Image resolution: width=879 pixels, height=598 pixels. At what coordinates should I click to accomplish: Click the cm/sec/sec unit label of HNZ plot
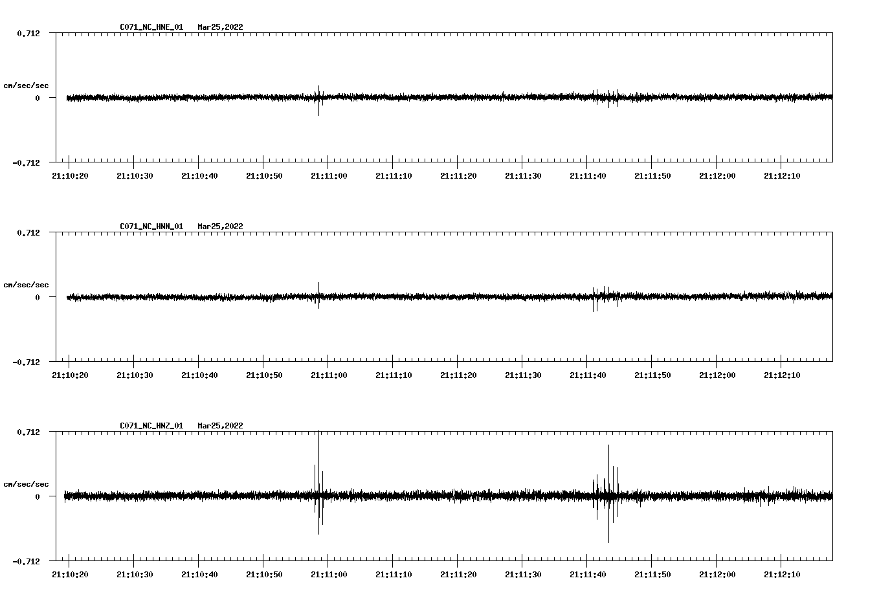[x=26, y=484]
